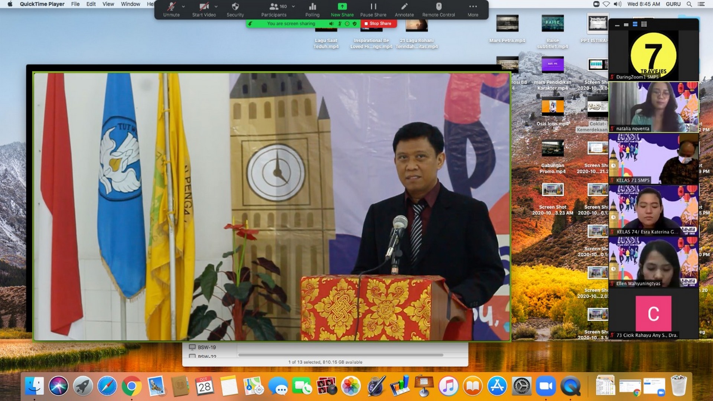Screen dimensions: 713x401
Task: Open the File menu
Action: [75, 4]
